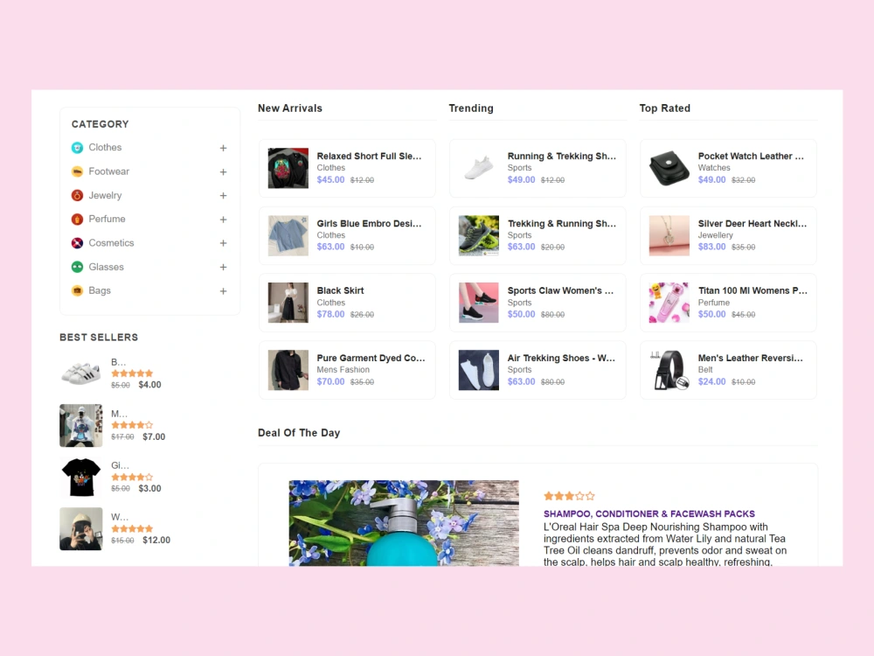This screenshot has width=874, height=656.
Task: Open Air Trekking Shoes product image
Action: (479, 370)
